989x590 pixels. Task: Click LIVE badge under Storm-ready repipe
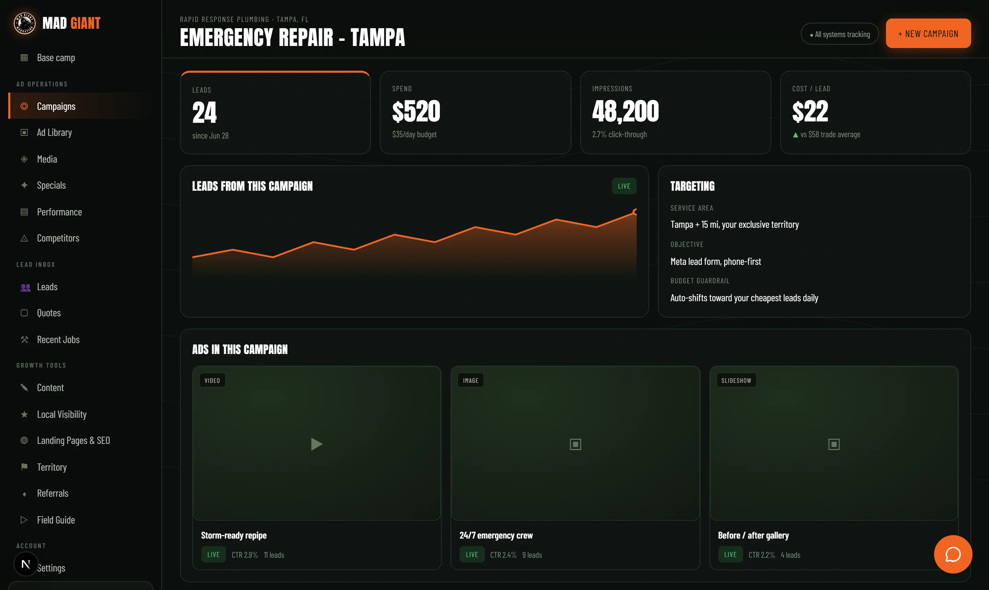[213, 555]
